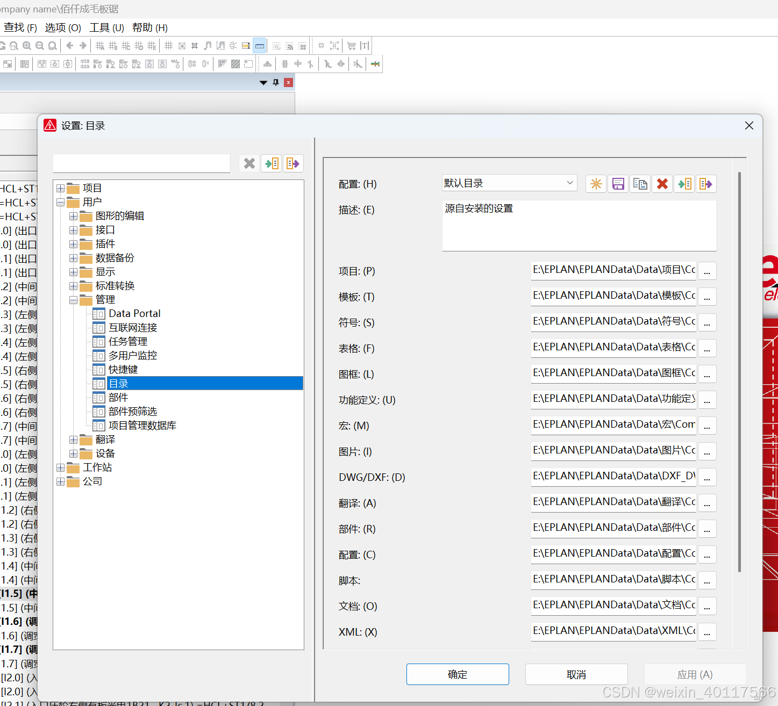Click the 128 numbered toolbar icon
The width and height of the screenshot is (778, 706).
click(x=246, y=46)
